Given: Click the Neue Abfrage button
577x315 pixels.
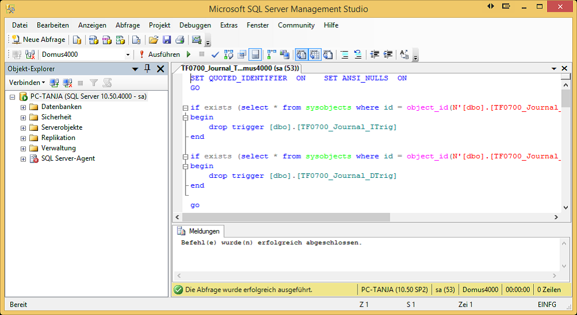Looking at the screenshot, I should pyautogui.click(x=39, y=40).
